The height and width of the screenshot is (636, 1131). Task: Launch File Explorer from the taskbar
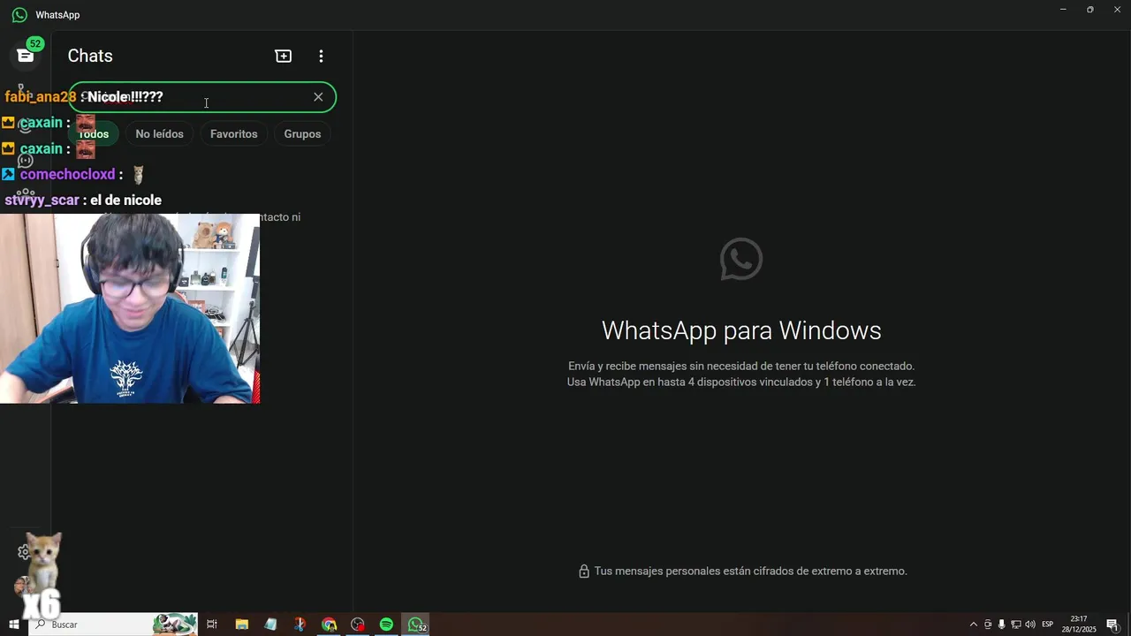coord(241,625)
